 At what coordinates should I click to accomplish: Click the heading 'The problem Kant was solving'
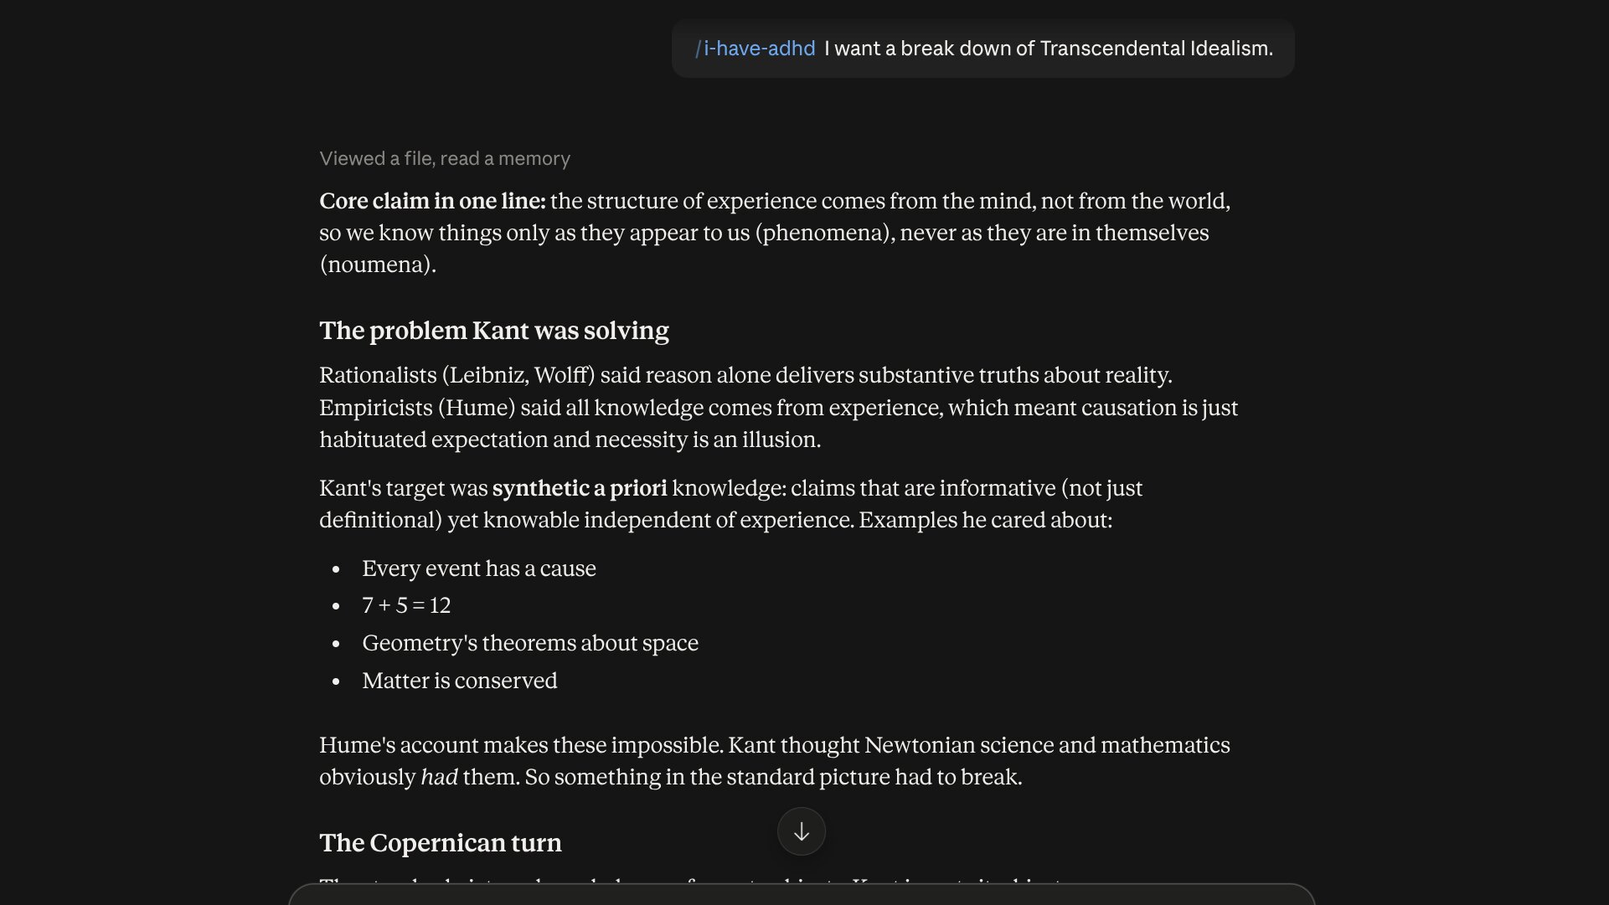pyautogui.click(x=494, y=331)
